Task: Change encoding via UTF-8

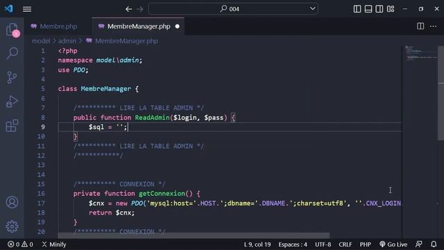Action: pos(323,244)
